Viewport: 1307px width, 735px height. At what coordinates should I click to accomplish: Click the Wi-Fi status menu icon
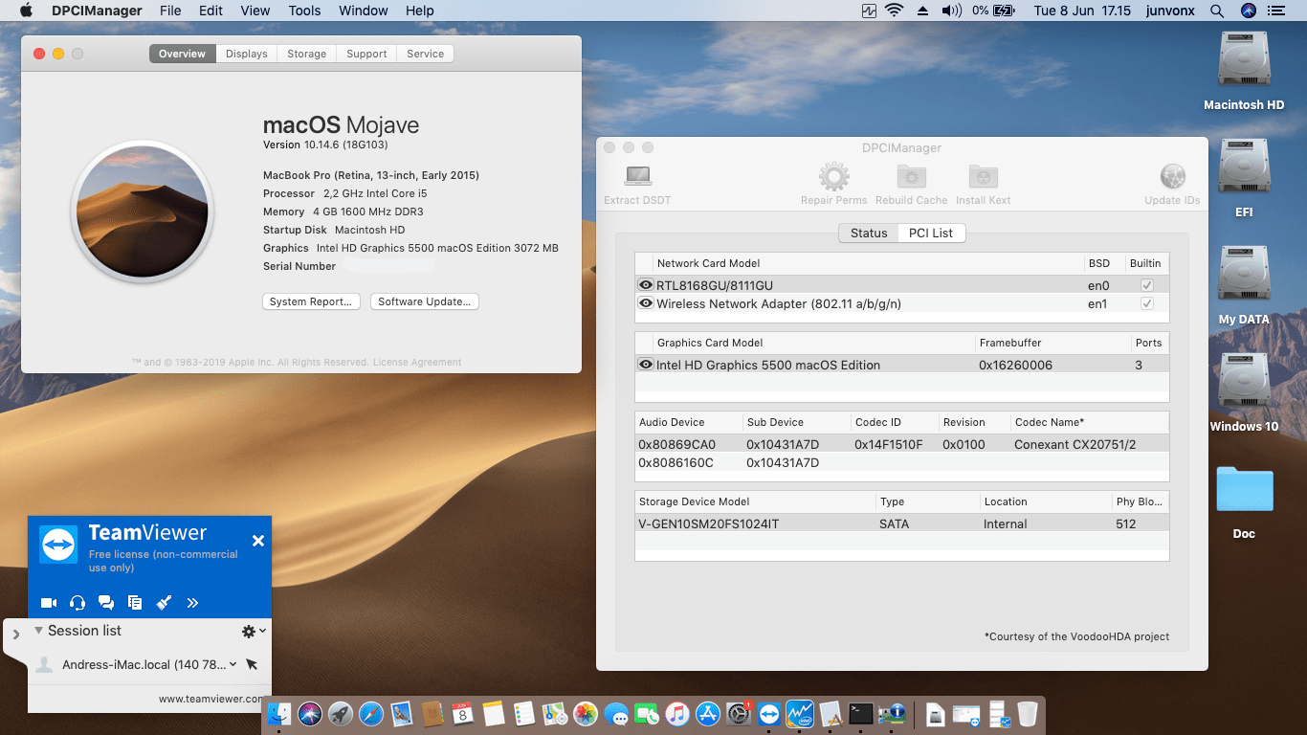(x=895, y=11)
